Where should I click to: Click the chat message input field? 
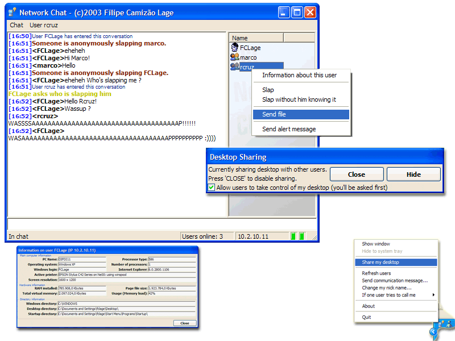[x=162, y=223]
